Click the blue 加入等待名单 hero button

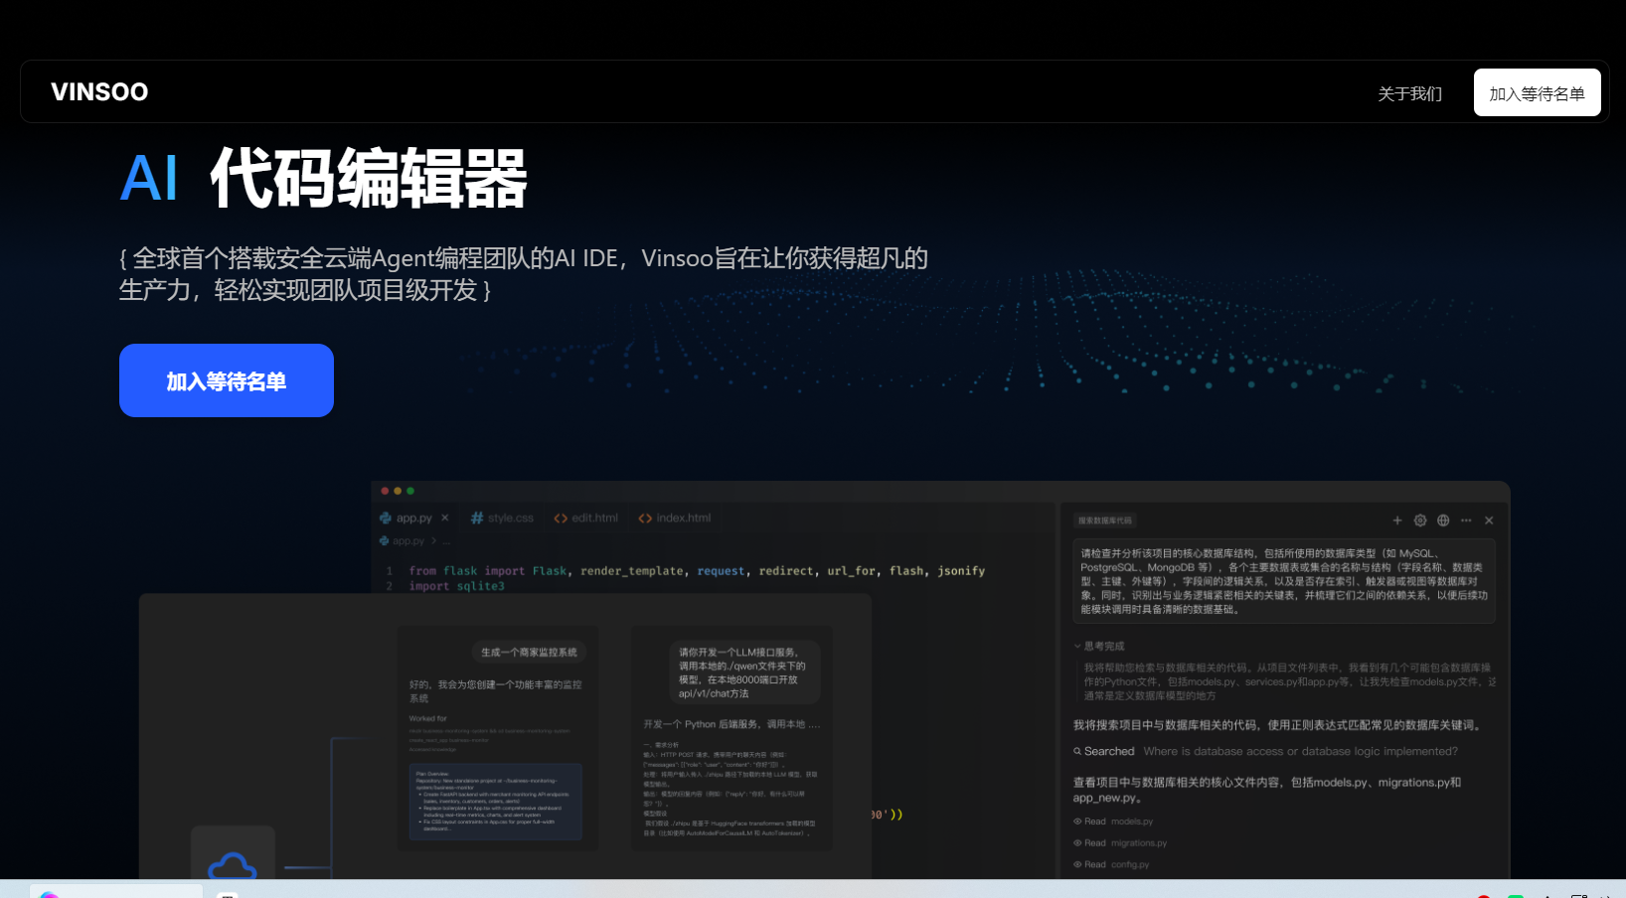coord(227,380)
